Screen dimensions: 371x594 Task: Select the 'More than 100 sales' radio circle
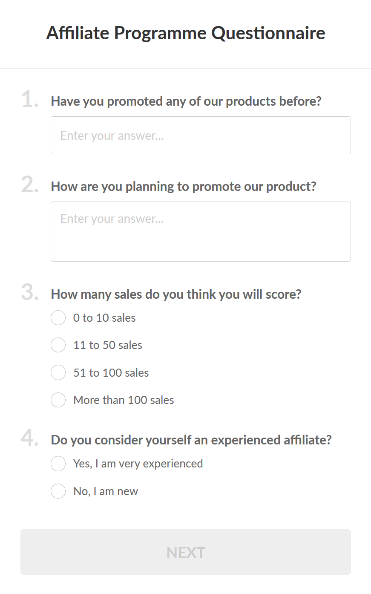pyautogui.click(x=58, y=400)
